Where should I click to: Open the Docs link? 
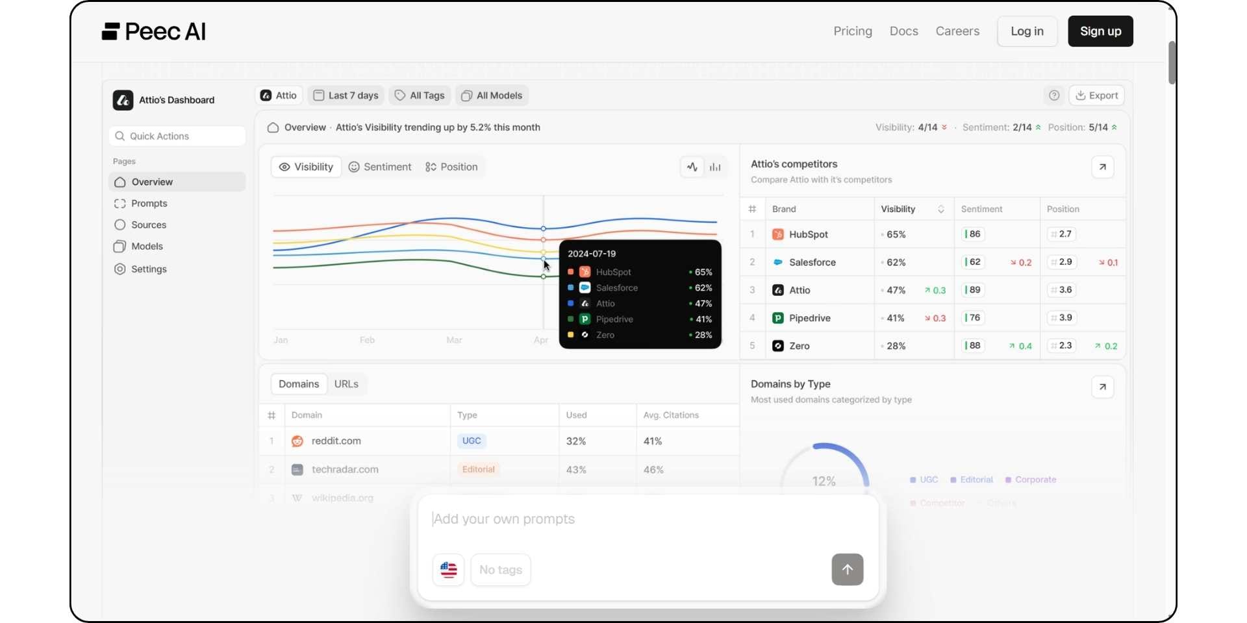(x=903, y=31)
